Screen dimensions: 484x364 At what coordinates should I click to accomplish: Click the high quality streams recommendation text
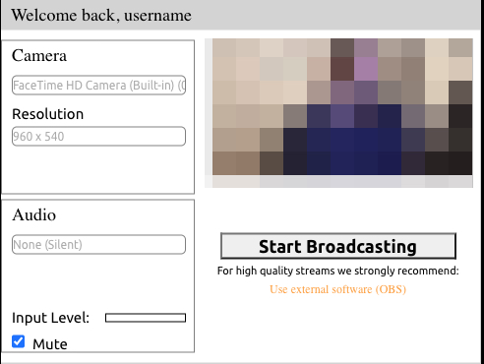[338, 271]
